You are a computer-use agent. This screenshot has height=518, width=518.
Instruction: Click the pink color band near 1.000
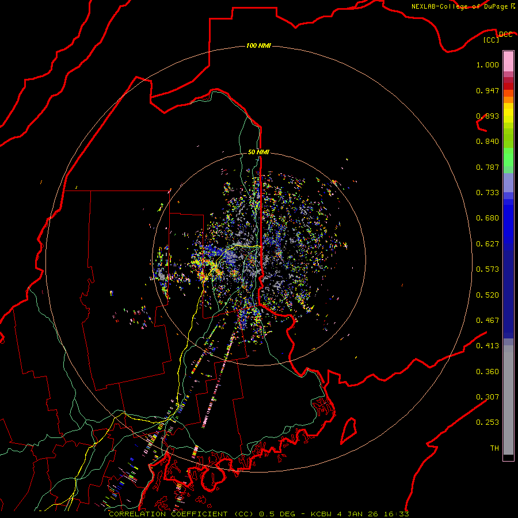pos(508,62)
